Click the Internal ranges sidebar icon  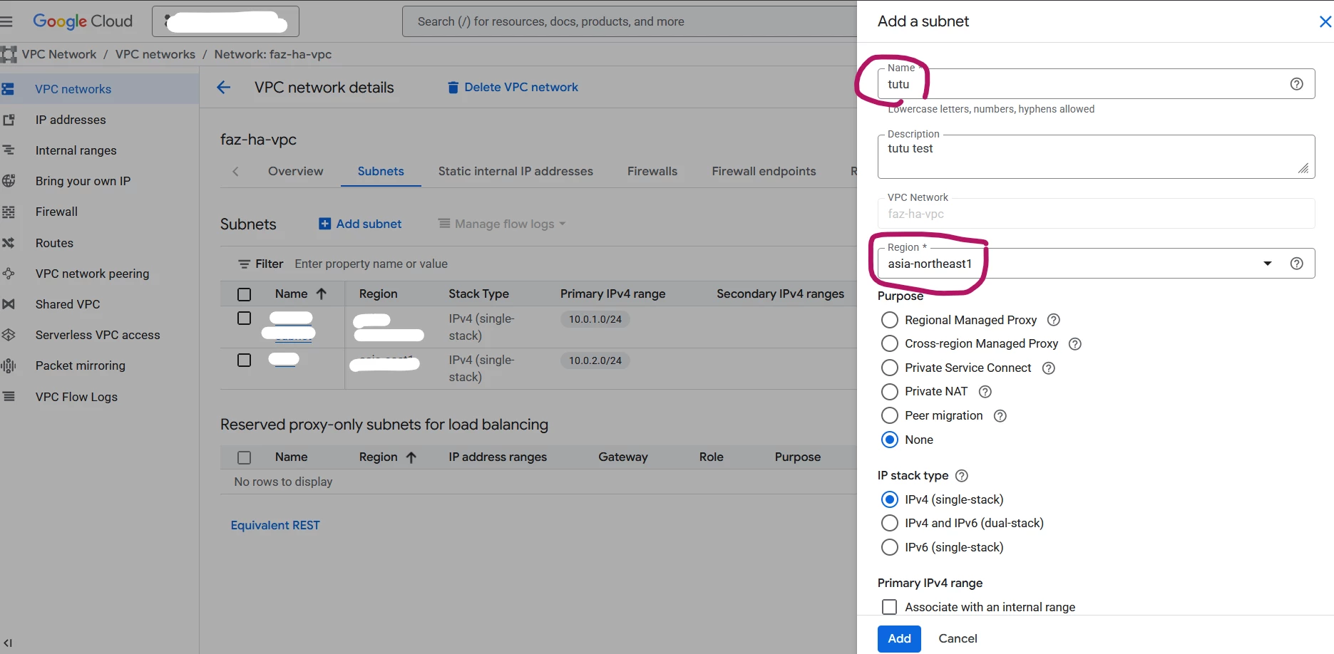[x=9, y=150]
